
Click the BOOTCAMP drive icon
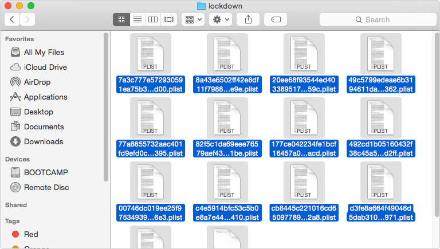pyautogui.click(x=15, y=172)
